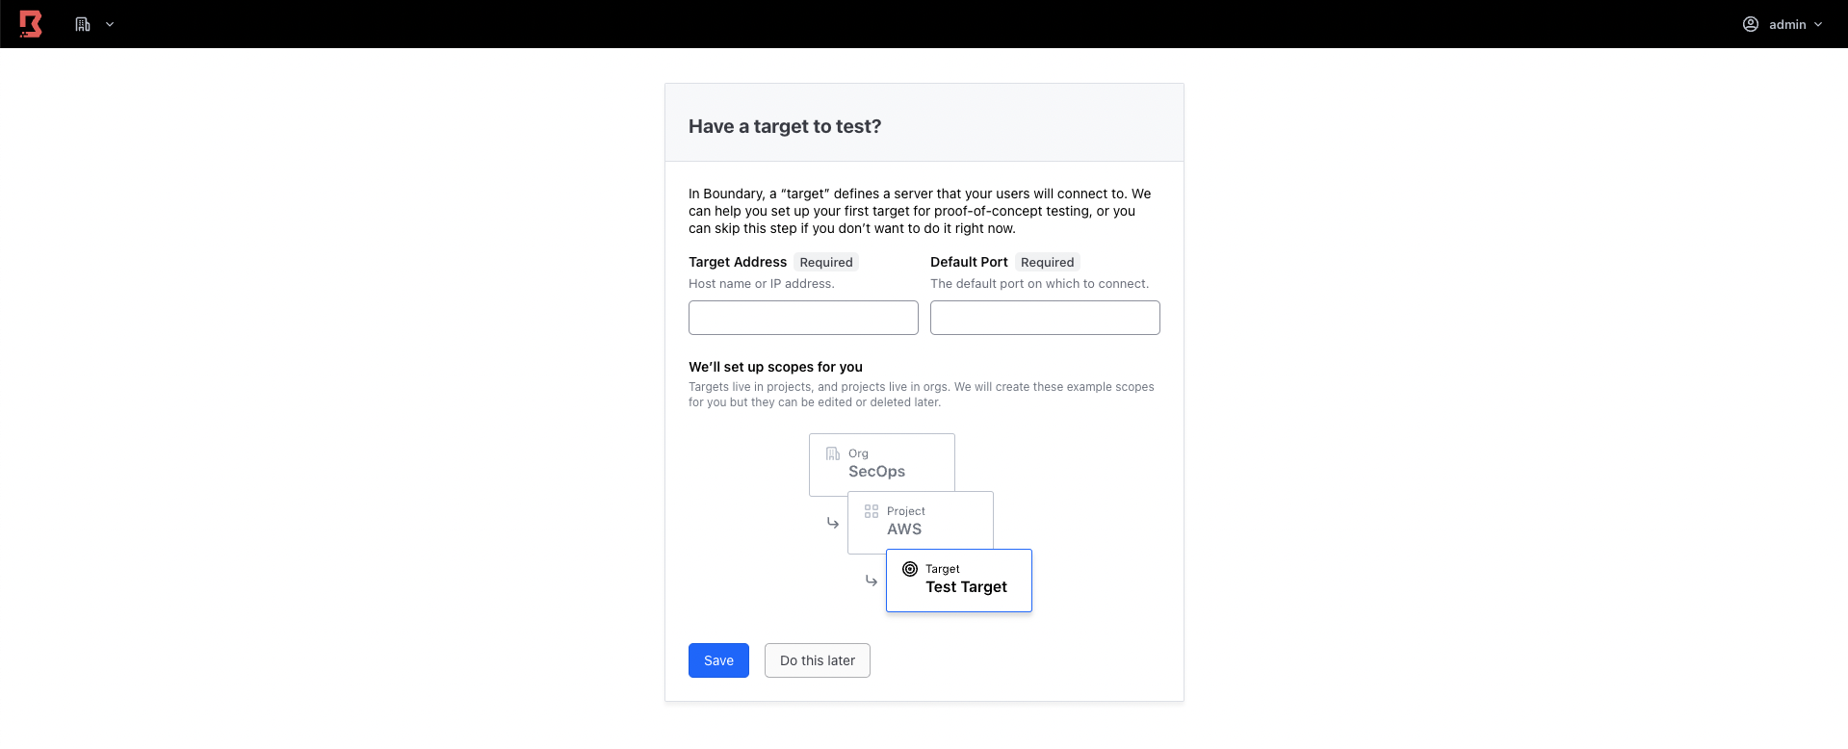Click the arrow connector pointing to the AWS project
Screen dimensions: 1848x749
pyautogui.click(x=832, y=523)
